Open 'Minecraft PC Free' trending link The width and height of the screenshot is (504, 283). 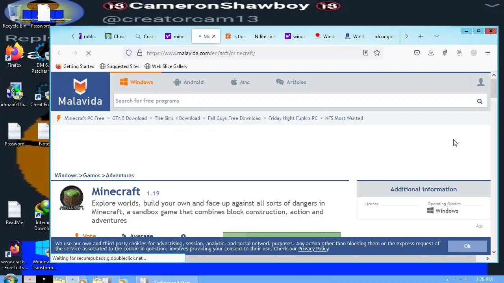(x=84, y=118)
